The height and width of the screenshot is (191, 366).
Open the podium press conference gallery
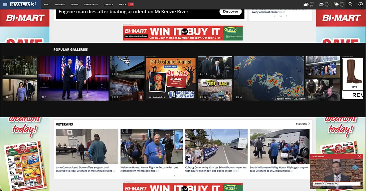127,90
